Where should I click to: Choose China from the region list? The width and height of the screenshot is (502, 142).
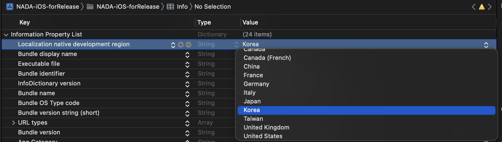pos(366,66)
